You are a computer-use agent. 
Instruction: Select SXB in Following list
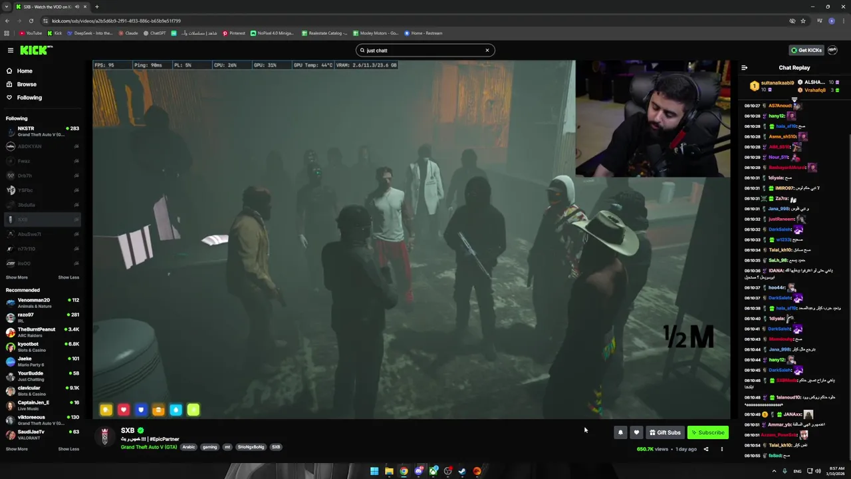point(43,220)
